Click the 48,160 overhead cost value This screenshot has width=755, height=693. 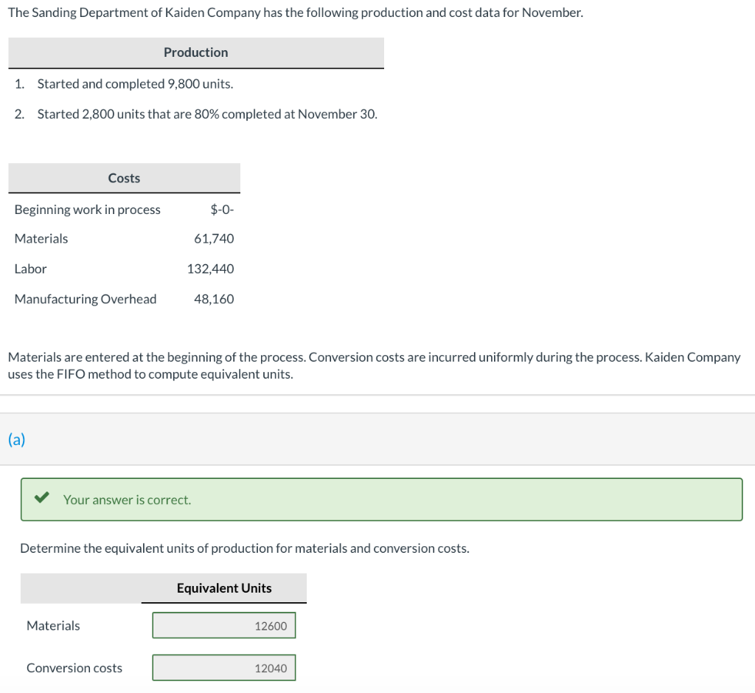coord(214,300)
